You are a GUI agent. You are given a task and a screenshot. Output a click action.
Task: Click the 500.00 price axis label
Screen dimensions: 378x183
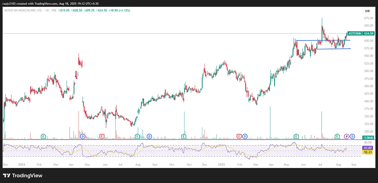pyautogui.click(x=368, y=71)
